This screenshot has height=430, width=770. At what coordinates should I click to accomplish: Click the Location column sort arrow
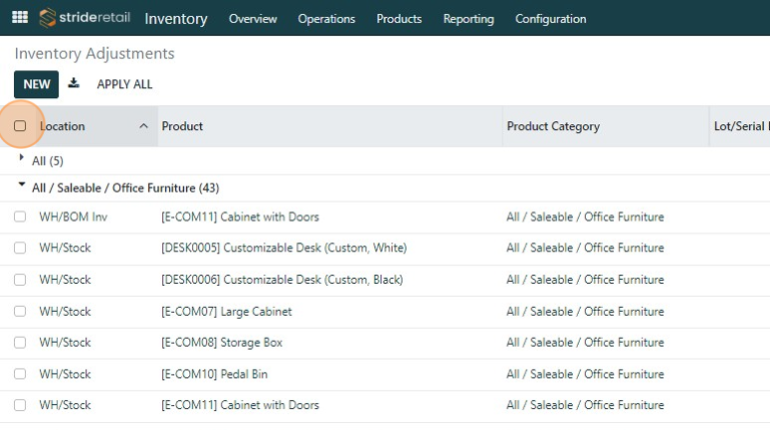[x=143, y=126]
